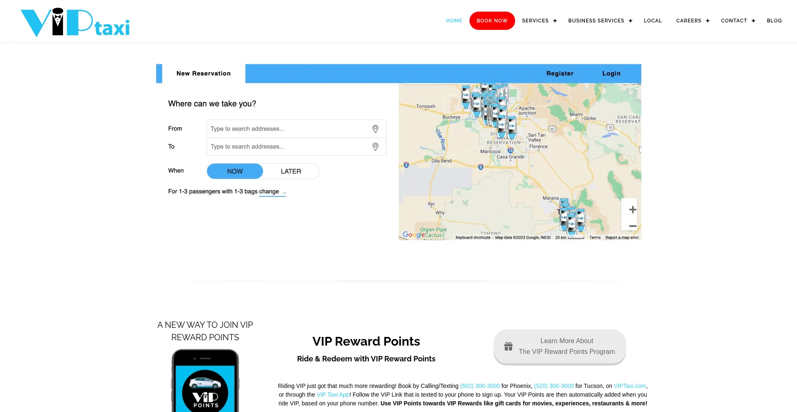Focus the From address field
Viewport: 797px width, 412px height.
296,129
